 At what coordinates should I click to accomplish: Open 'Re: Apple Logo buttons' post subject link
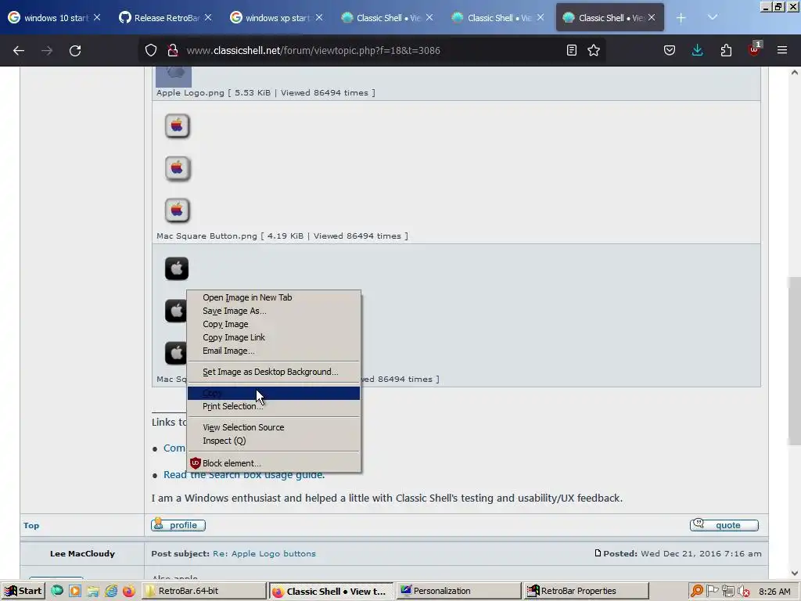(264, 553)
